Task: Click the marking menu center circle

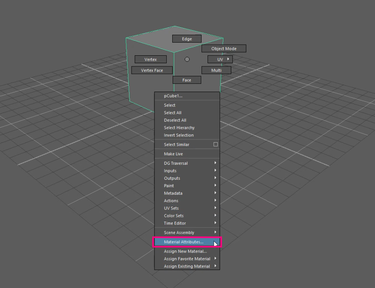Action: click(187, 59)
